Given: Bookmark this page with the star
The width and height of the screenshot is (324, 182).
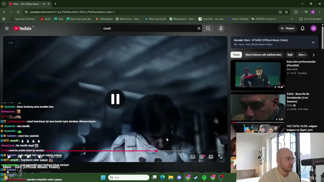Looking at the screenshot, I should 286,12.
